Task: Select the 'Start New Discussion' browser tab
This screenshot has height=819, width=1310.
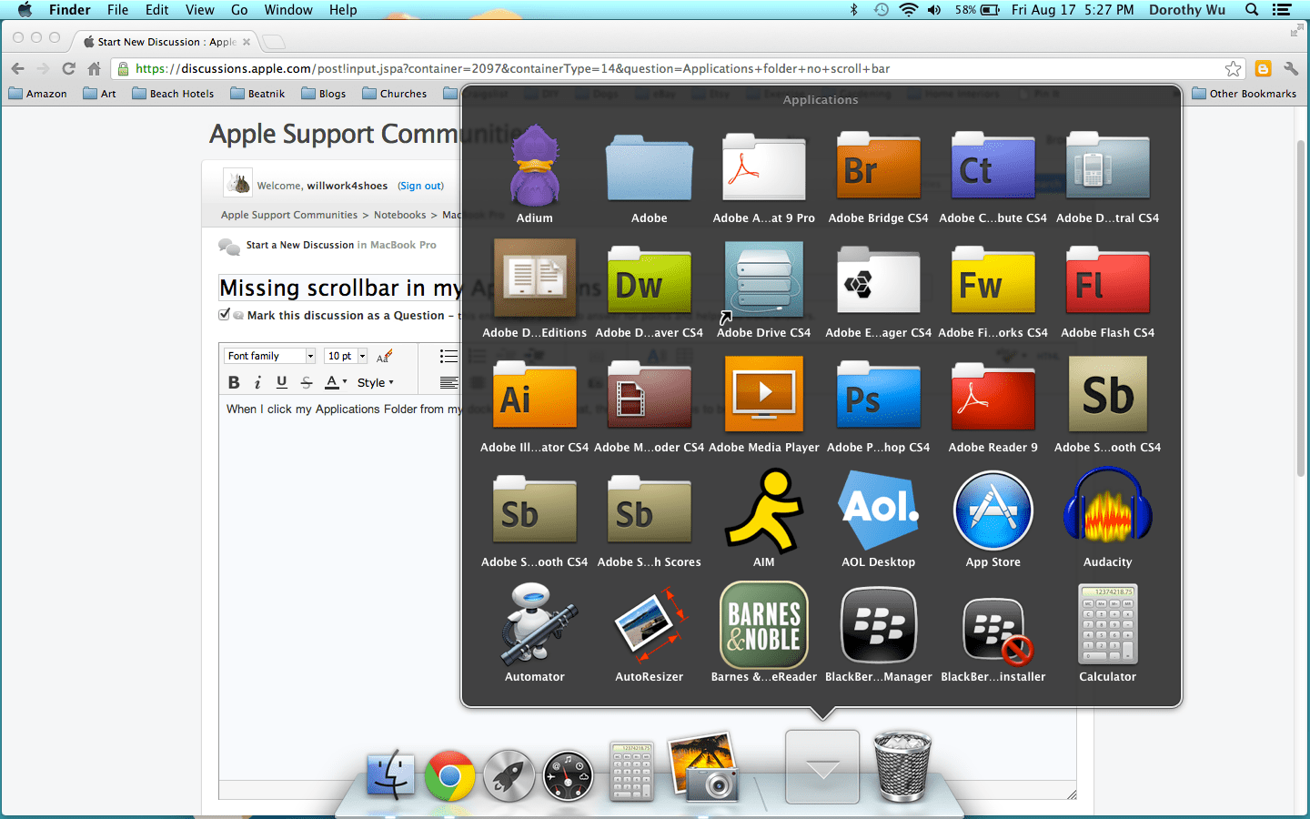Action: (x=164, y=41)
